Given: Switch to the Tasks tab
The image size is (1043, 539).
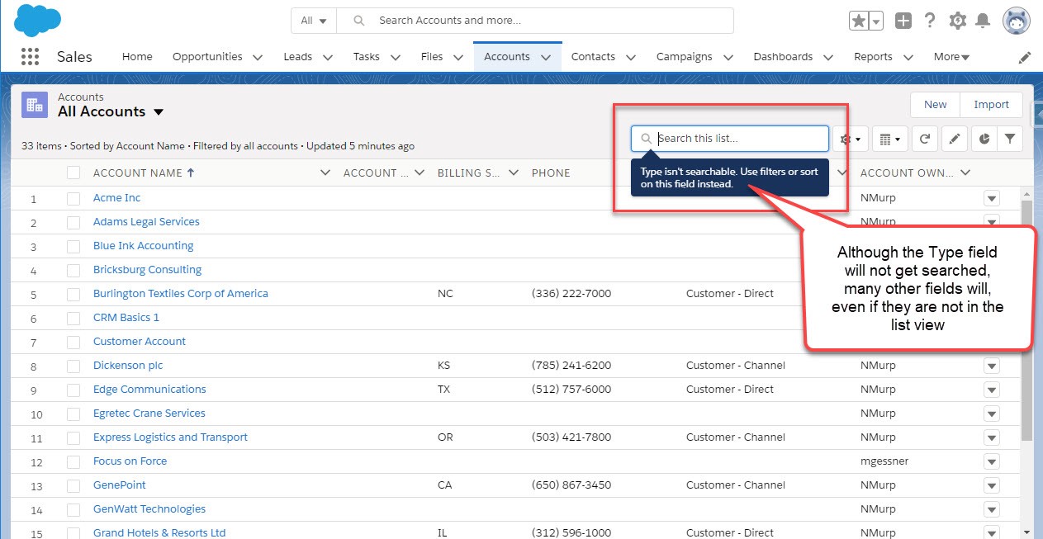Looking at the screenshot, I should click(367, 57).
